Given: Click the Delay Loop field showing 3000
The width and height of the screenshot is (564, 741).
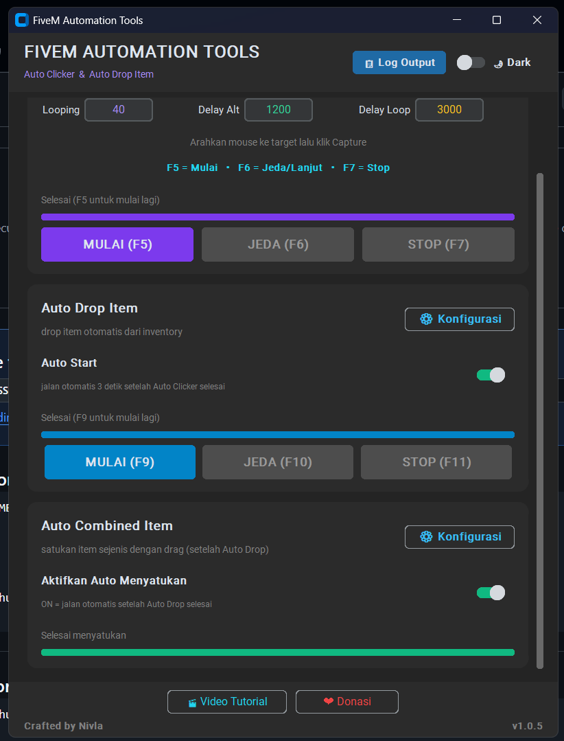Looking at the screenshot, I should click(449, 110).
